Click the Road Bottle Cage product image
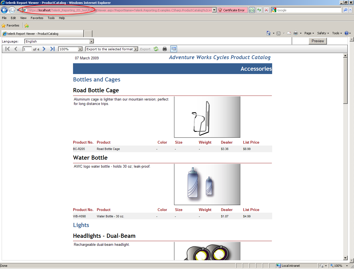The width and height of the screenshot is (354, 269). (x=207, y=117)
